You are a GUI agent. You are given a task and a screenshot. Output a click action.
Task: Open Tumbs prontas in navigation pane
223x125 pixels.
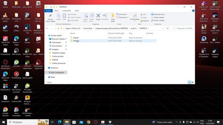coord(57,56)
